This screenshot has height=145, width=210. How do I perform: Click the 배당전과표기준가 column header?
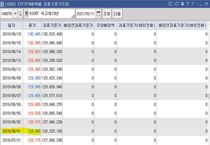point(78,25)
